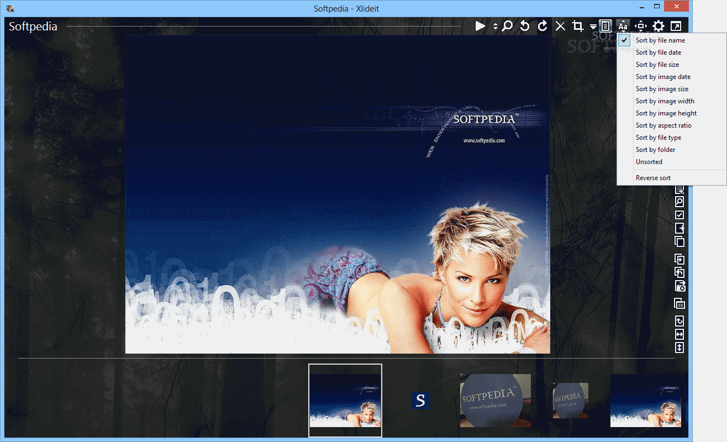The height and width of the screenshot is (442, 727).
Task: Rotate image counter-clockwise with the left rotate arrow
Action: pyautogui.click(x=525, y=26)
